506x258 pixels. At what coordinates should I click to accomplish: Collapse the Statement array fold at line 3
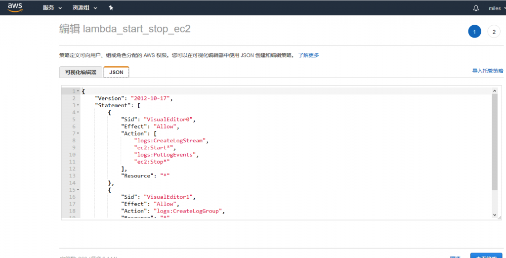[x=78, y=105]
